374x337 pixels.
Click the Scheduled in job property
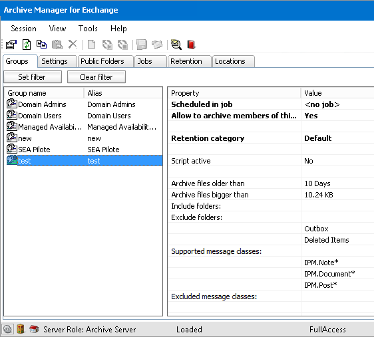pos(202,104)
